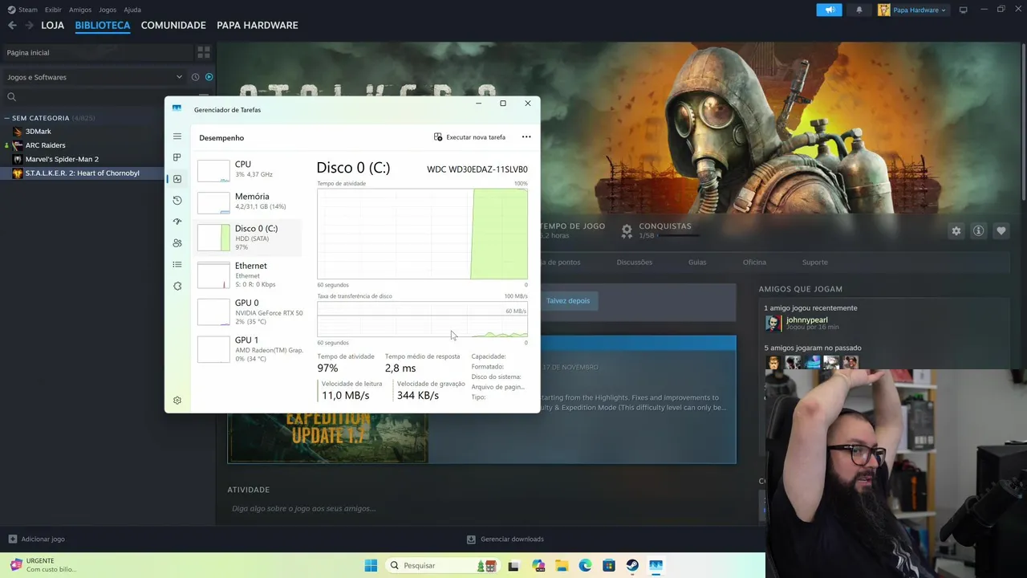Open the three-dot more options in Task Manager
Image resolution: width=1027 pixels, height=578 pixels.
coord(526,137)
